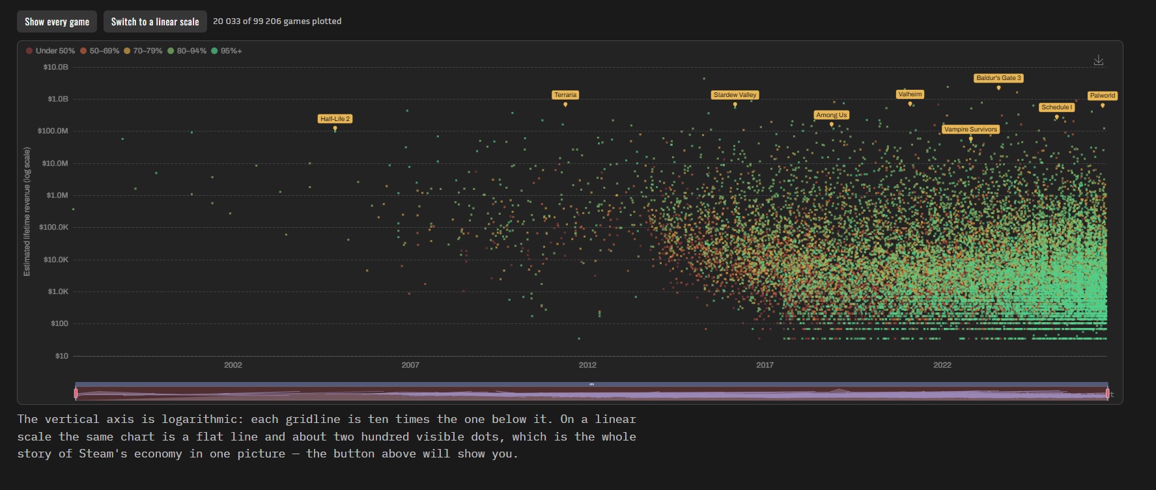The width and height of the screenshot is (1156, 490).
Task: Toggle the Under 50% legend series
Action: pos(51,51)
